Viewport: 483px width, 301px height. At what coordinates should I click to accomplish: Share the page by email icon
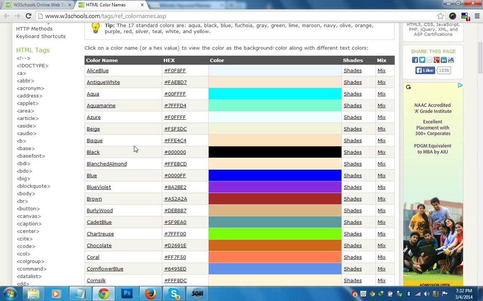tap(429, 60)
